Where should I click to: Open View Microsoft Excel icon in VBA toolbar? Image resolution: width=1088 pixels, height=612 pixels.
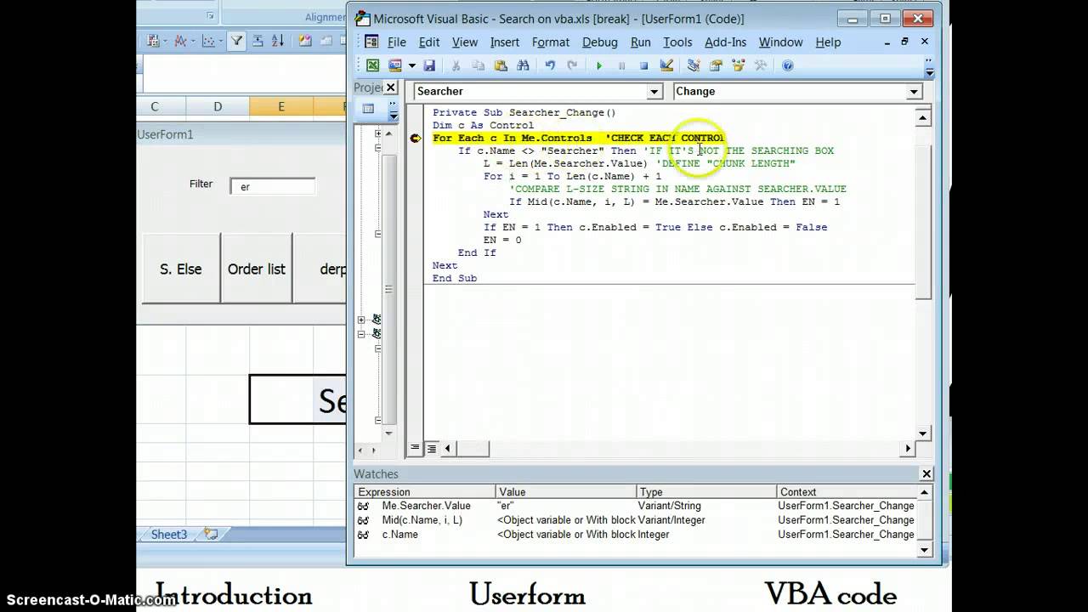372,65
